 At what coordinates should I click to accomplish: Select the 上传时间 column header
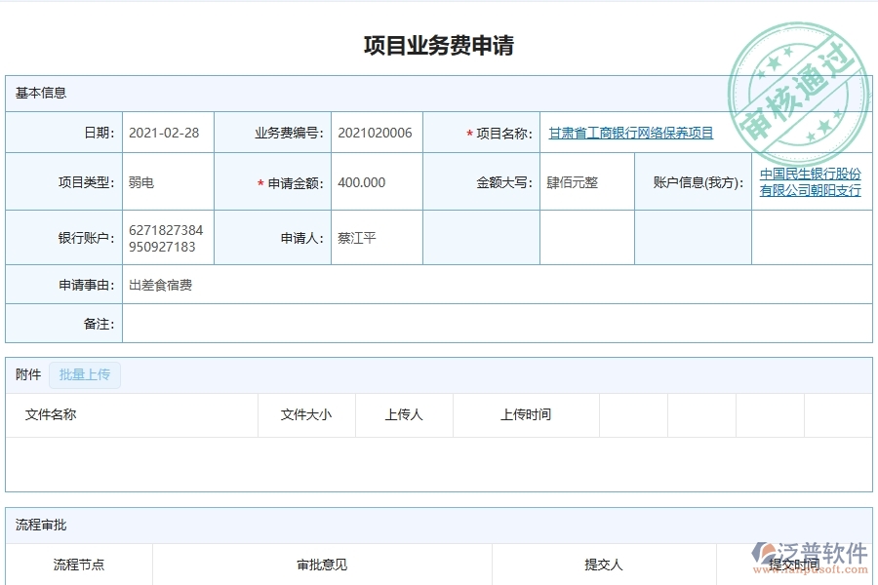(527, 414)
